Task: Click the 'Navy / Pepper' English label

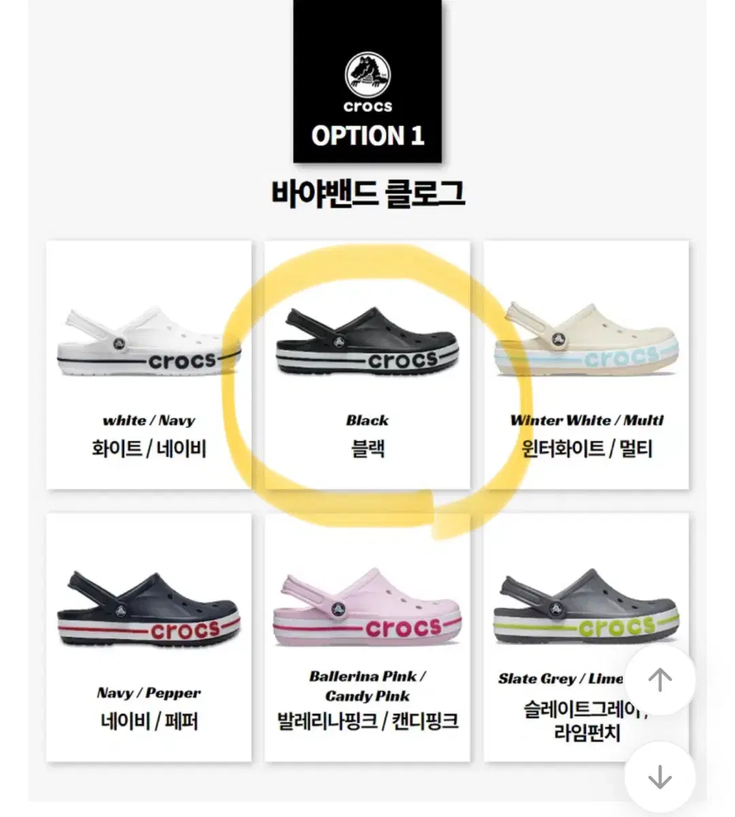Action: point(148,693)
